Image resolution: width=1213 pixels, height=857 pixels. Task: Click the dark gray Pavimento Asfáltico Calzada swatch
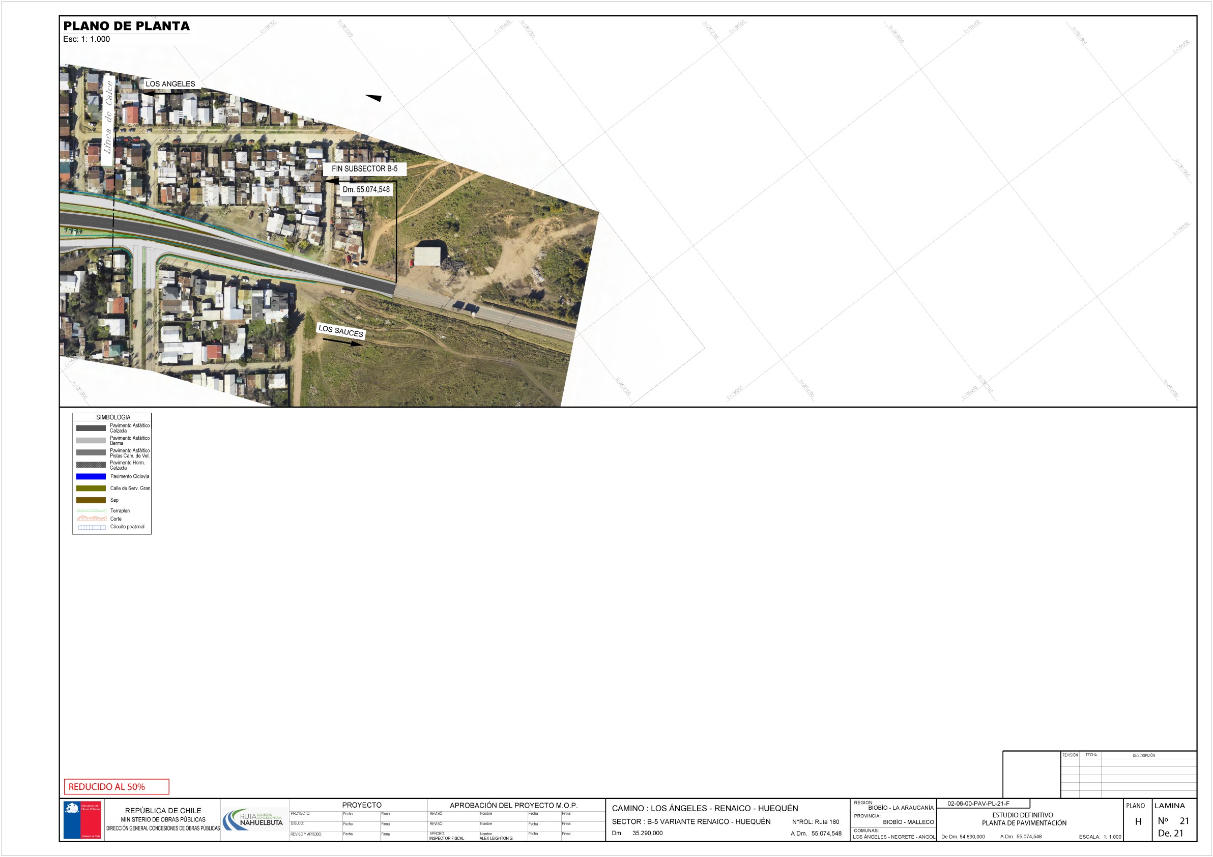point(91,428)
